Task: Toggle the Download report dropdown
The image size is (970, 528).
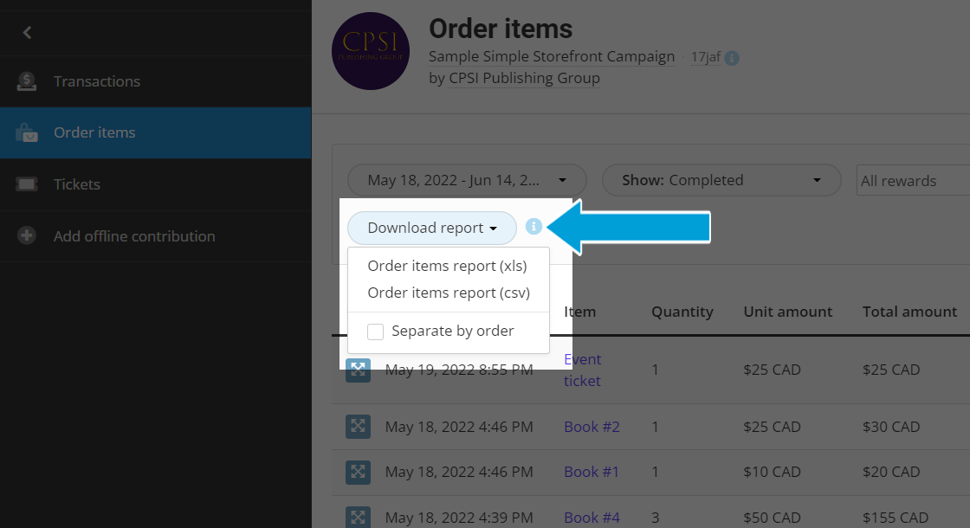Action: pyautogui.click(x=432, y=229)
